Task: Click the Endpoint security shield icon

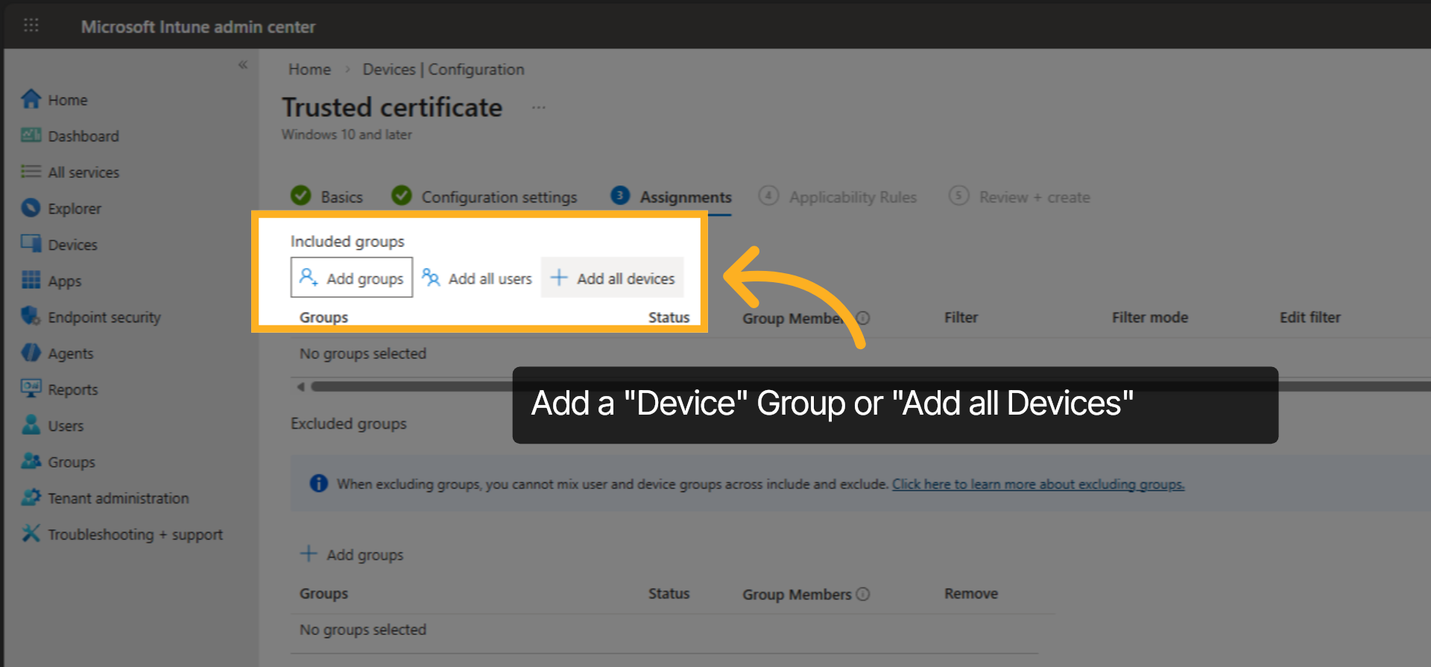Action: 31,316
